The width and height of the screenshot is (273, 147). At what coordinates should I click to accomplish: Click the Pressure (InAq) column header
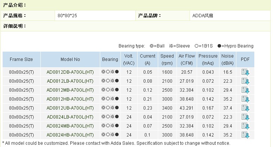click(208, 59)
